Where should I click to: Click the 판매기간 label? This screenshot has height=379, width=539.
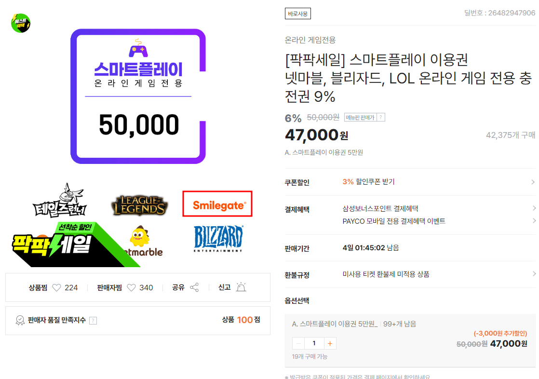pyautogui.click(x=297, y=248)
